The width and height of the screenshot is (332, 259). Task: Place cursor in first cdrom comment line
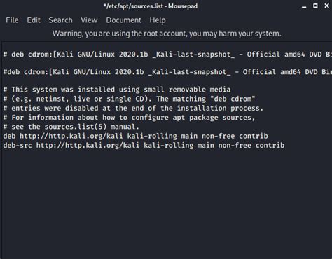[167, 55]
